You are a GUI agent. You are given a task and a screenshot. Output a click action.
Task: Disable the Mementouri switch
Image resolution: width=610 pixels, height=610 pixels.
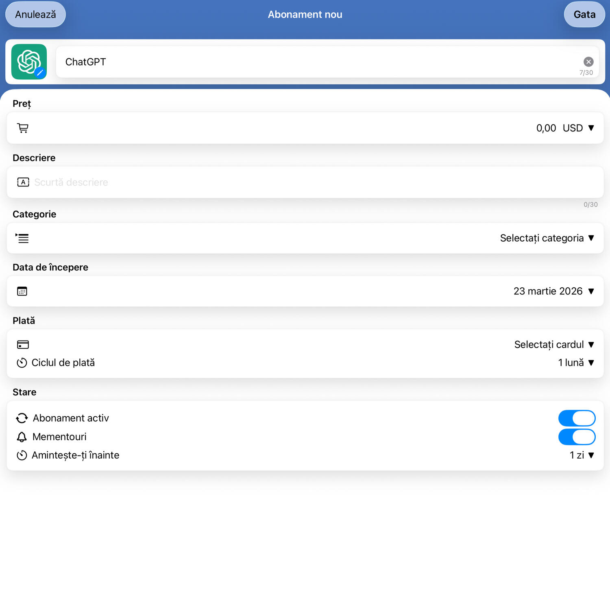(576, 437)
